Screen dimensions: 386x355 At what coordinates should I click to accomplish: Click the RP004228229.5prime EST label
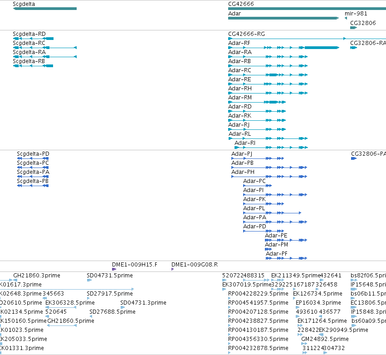pos(258,294)
